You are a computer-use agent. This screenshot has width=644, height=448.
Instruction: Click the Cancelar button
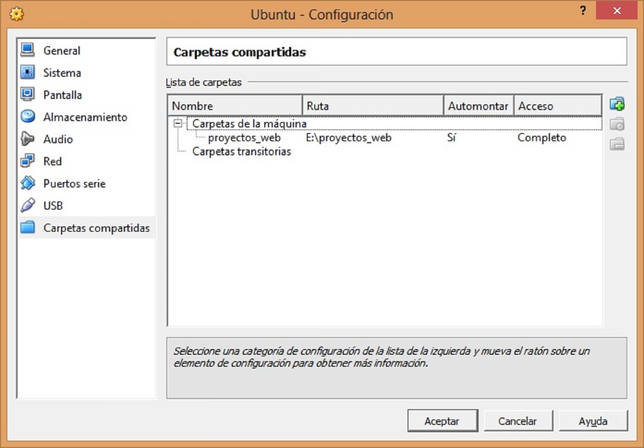pyautogui.click(x=518, y=421)
